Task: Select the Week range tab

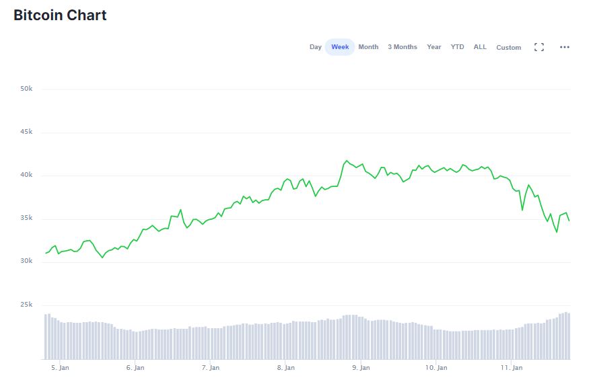Action: pos(340,47)
